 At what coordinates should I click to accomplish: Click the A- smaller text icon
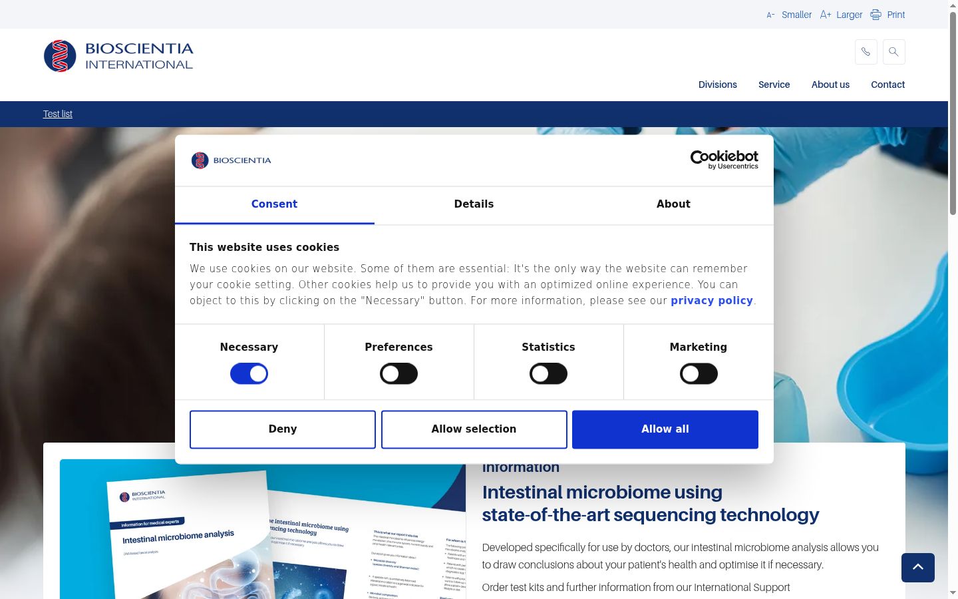coord(770,15)
